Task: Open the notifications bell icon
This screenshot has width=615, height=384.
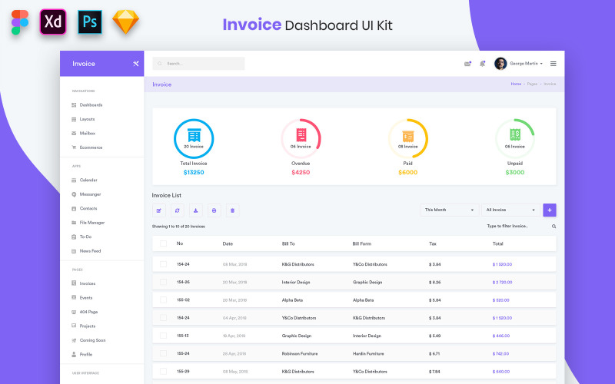Action: tap(483, 64)
